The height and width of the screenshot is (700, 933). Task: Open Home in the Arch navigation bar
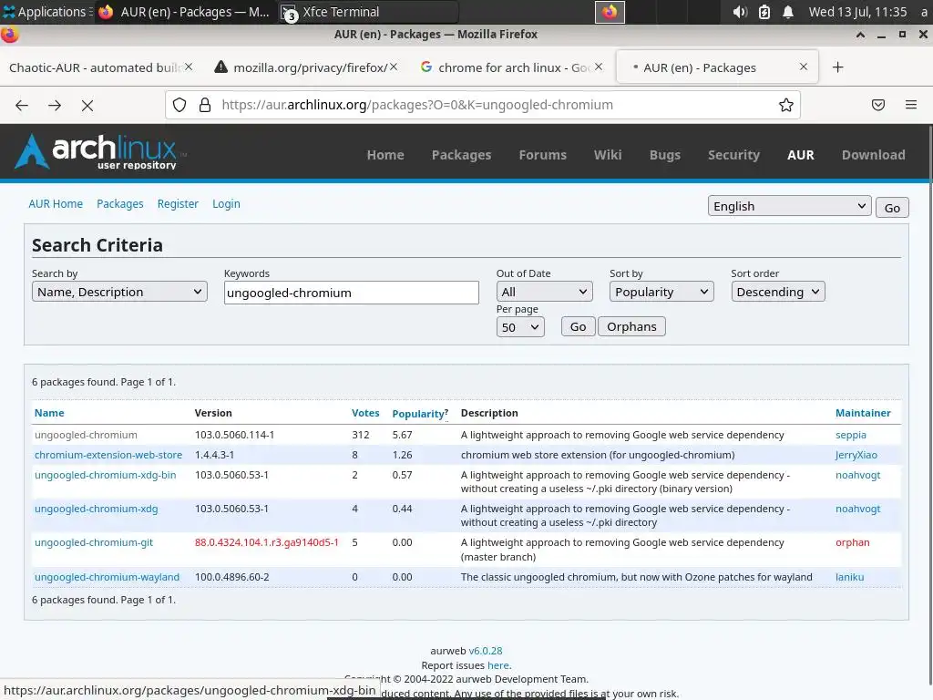pyautogui.click(x=385, y=155)
